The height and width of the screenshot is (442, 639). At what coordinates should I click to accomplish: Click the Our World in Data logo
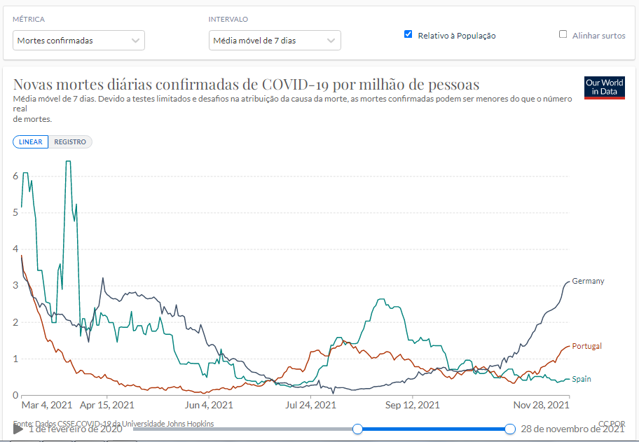604,88
